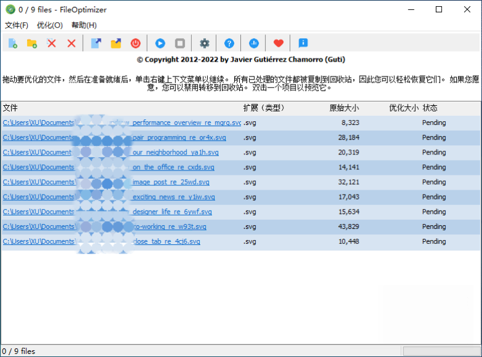This screenshot has height=357, width=482.
Task: Click the close_tab_re_4cj6.svg file entry
Action: 166,241
